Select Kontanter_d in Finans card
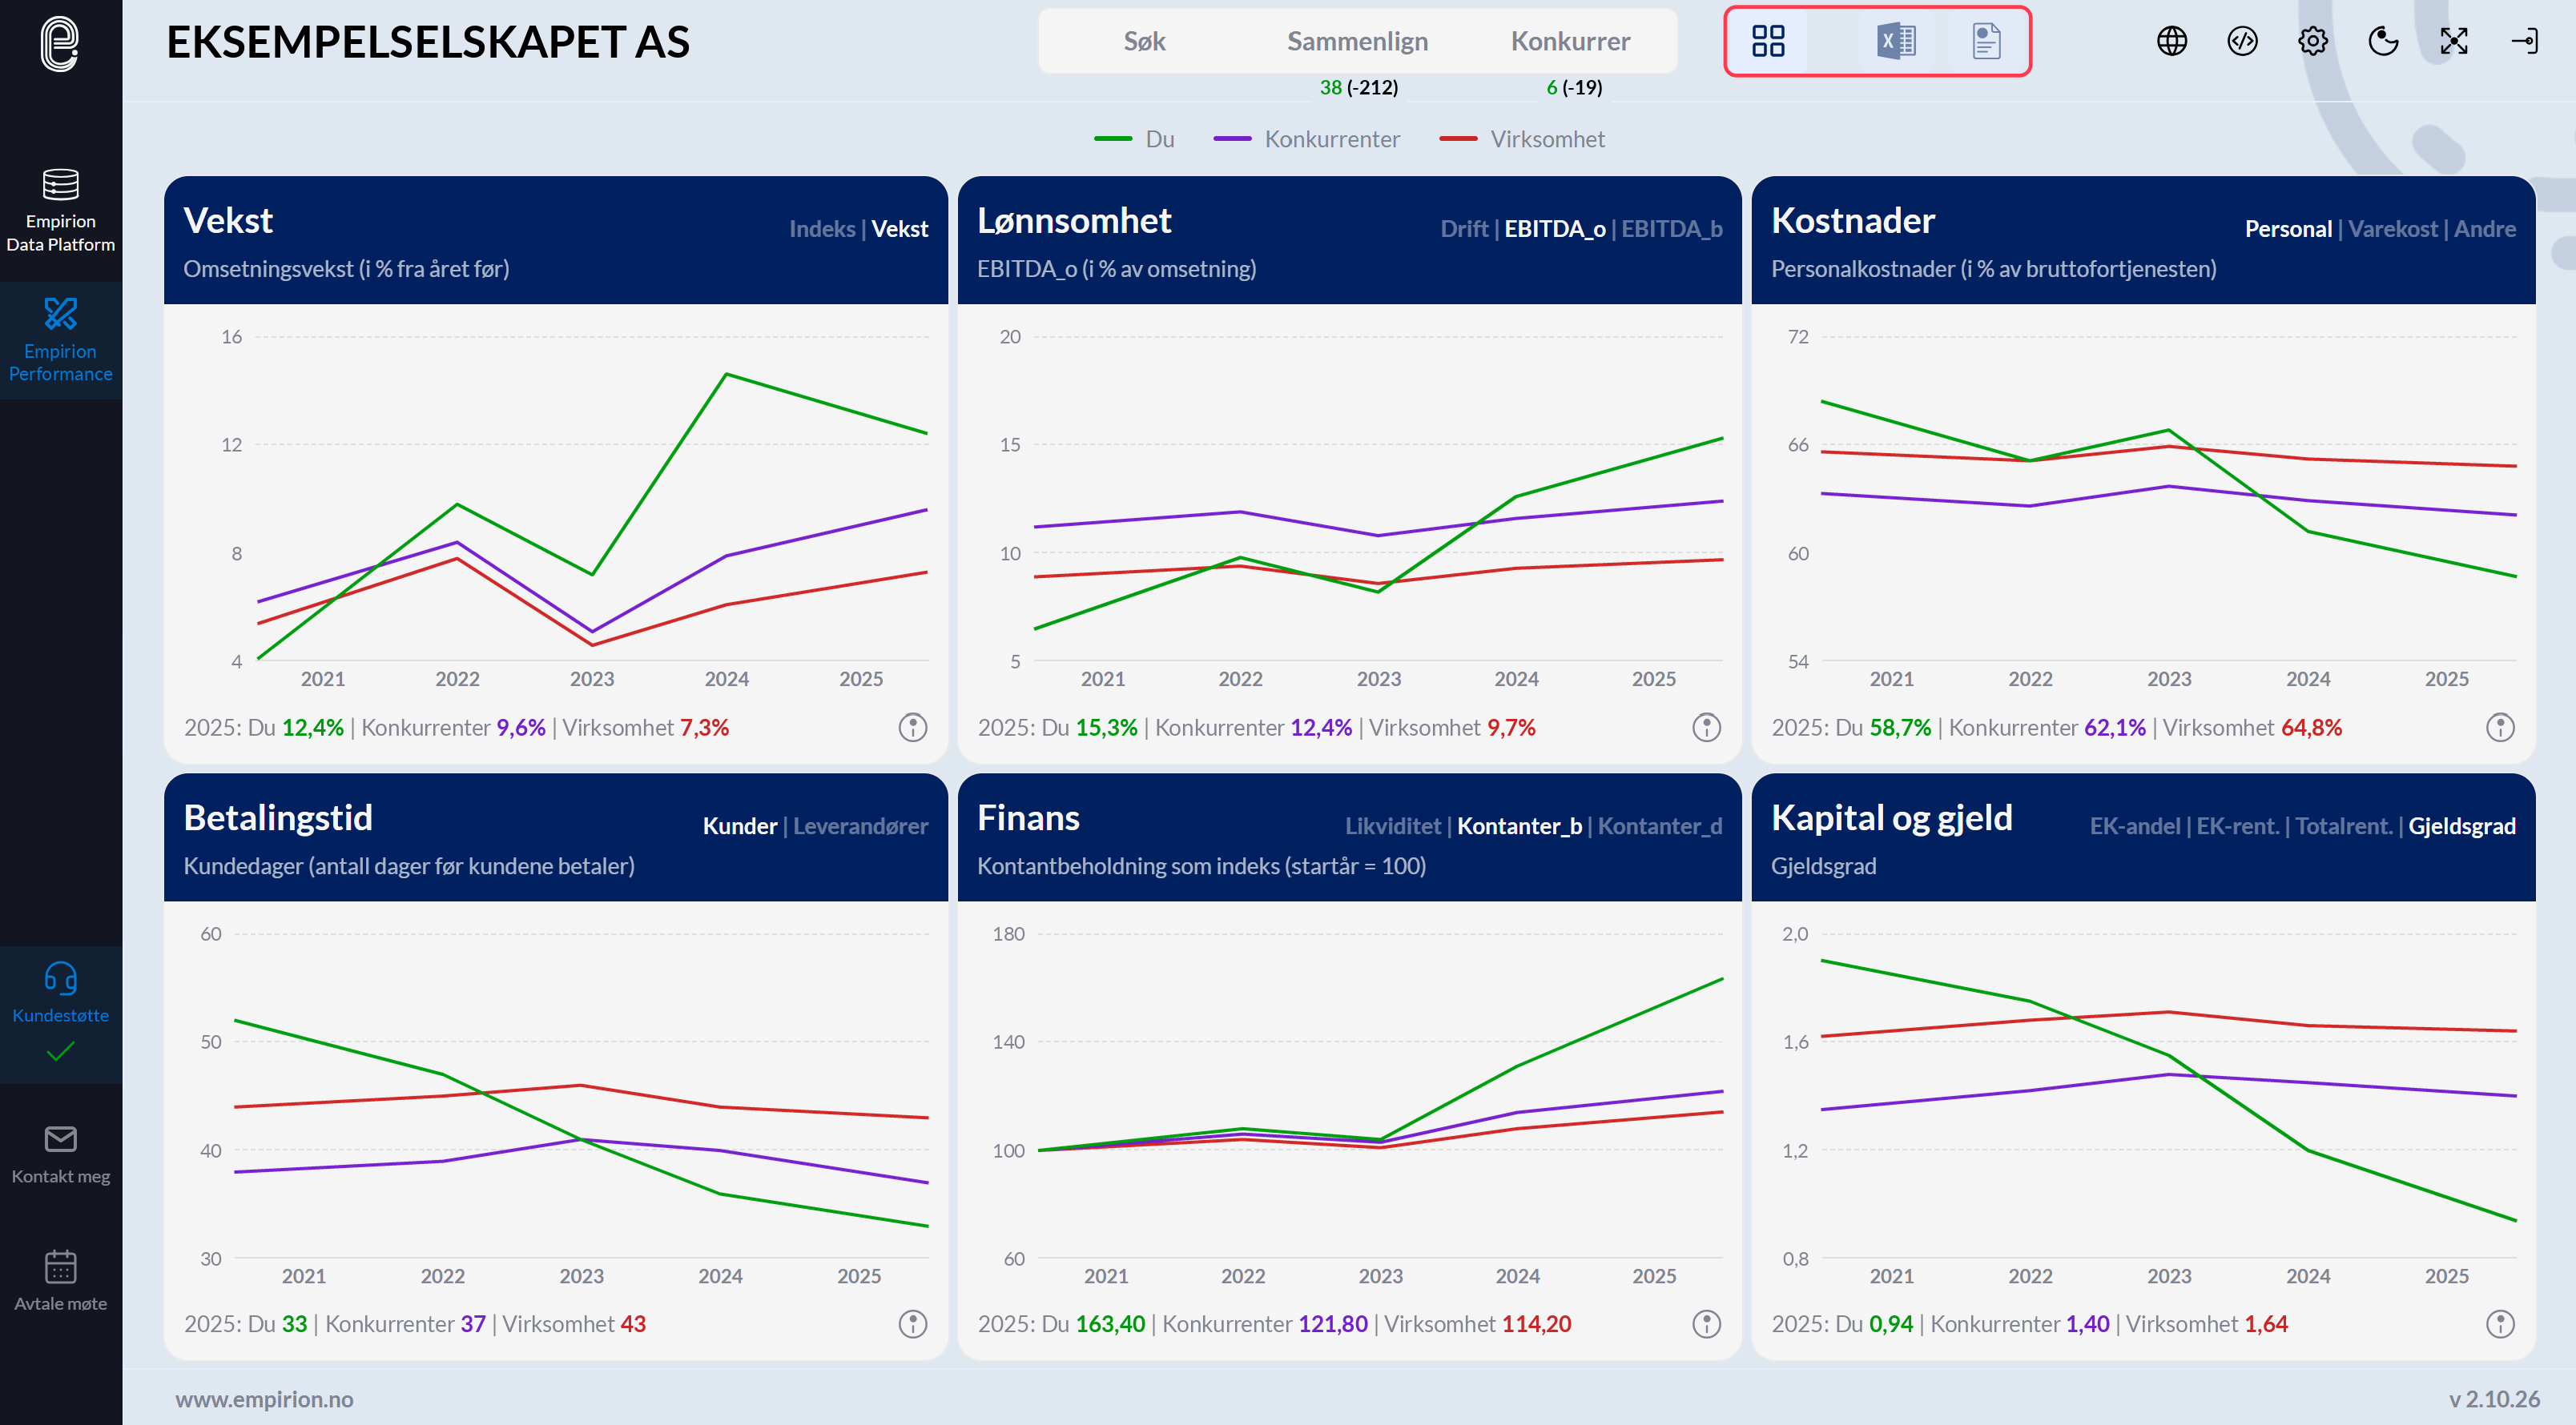The height and width of the screenshot is (1425, 2576). (x=1659, y=826)
